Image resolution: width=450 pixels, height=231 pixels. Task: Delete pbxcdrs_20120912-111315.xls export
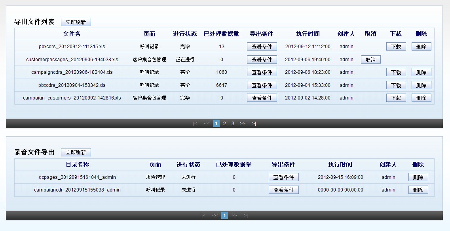click(421, 47)
